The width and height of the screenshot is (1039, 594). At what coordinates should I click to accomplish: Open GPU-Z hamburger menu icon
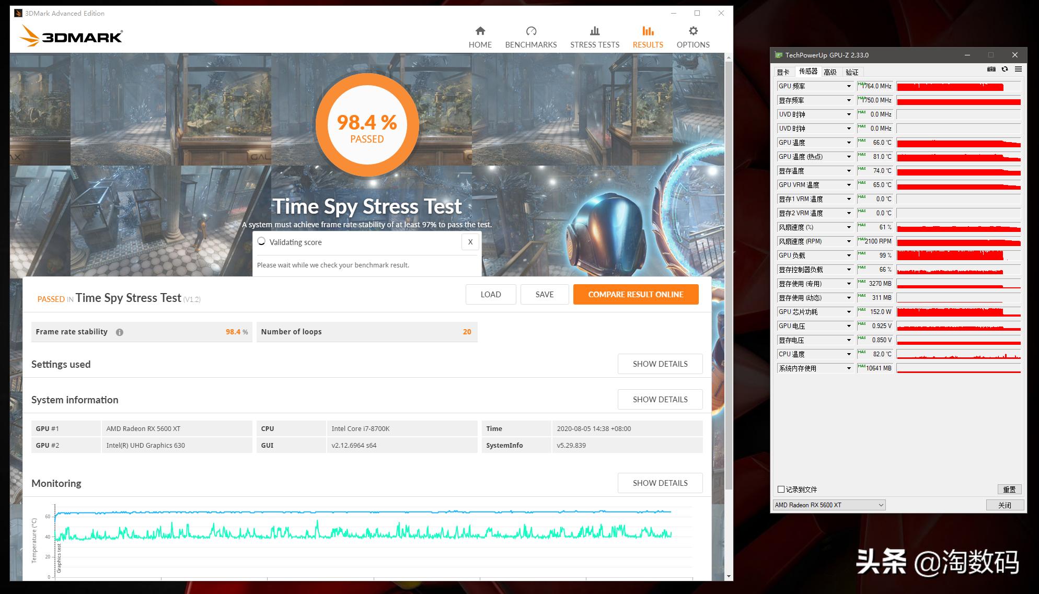click(x=1018, y=69)
